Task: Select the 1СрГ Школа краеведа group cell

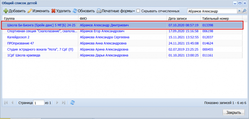Action: pos(40,55)
